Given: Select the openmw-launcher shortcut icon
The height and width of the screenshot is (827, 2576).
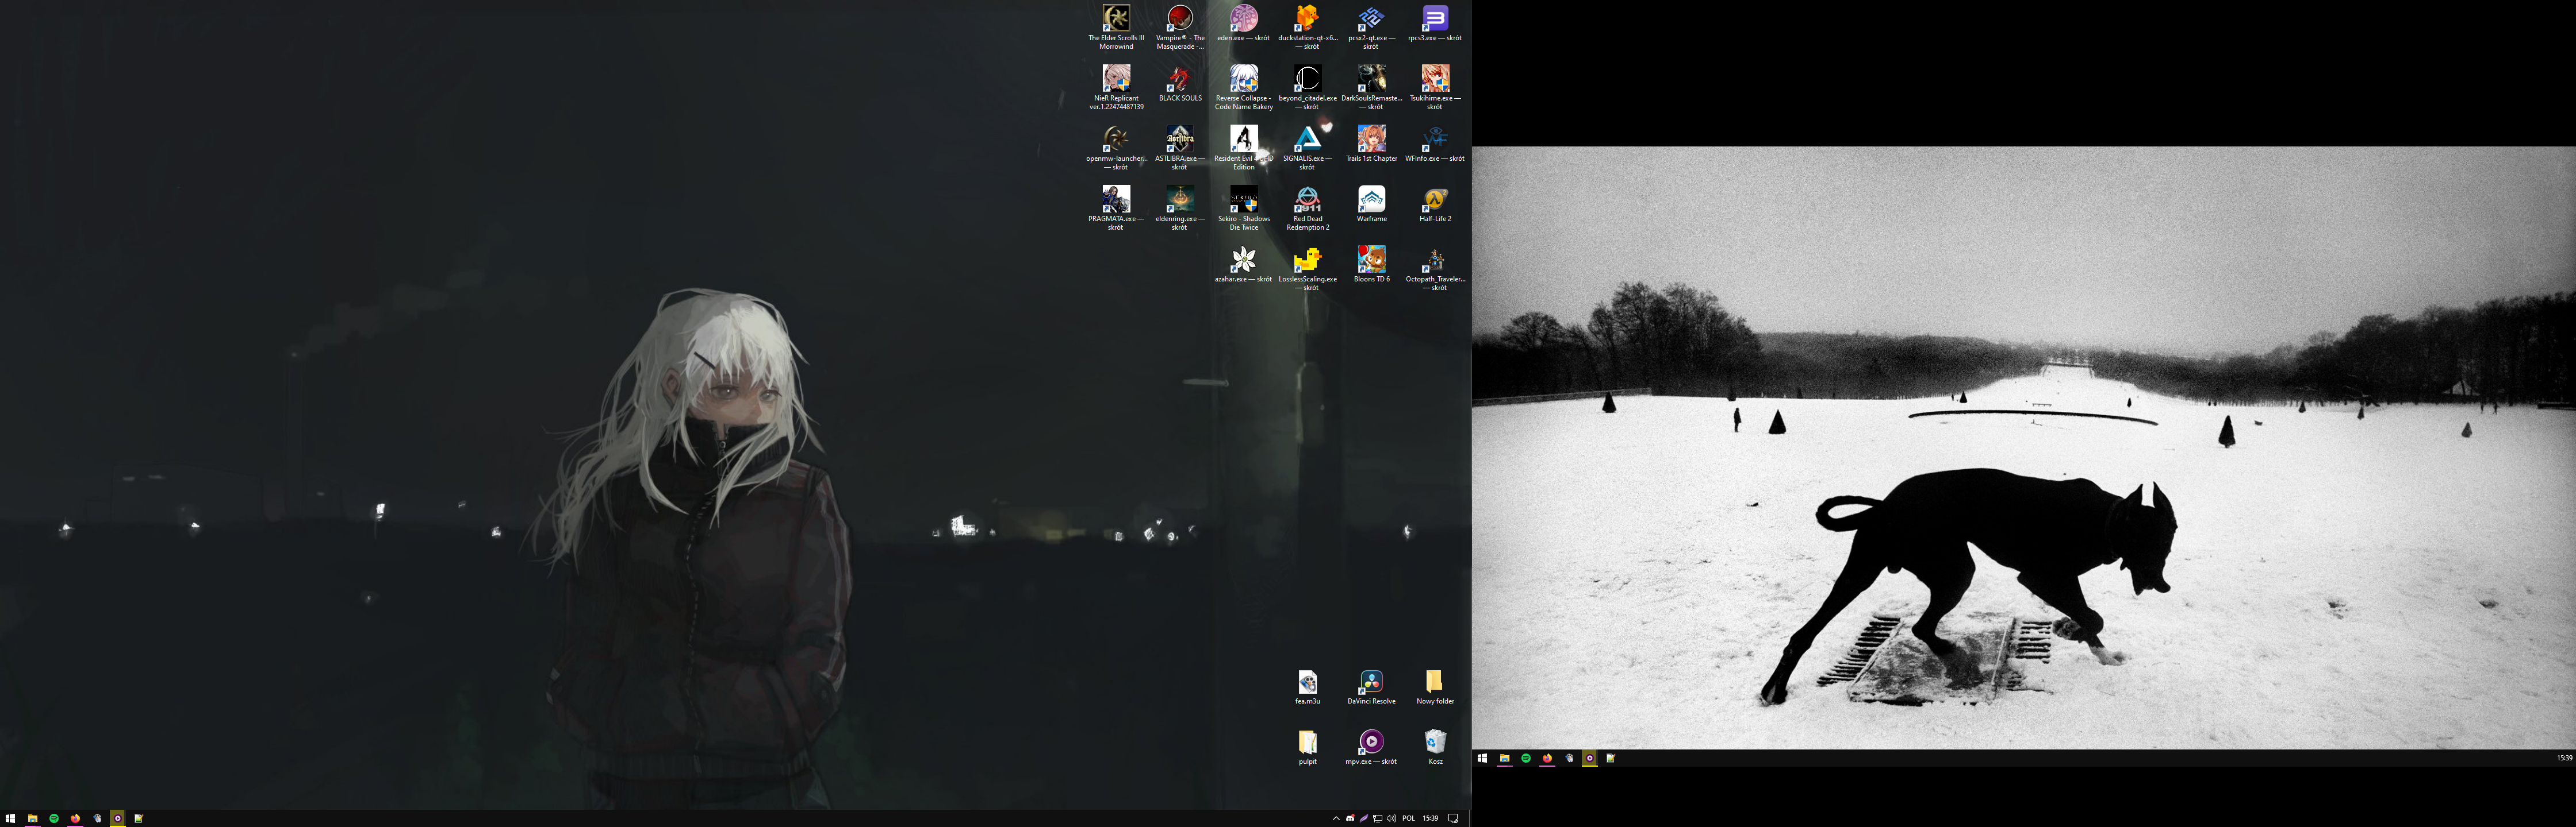Looking at the screenshot, I should pos(1116,148).
